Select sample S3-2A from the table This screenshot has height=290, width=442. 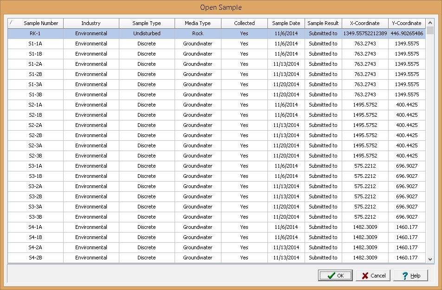pyautogui.click(x=36, y=186)
